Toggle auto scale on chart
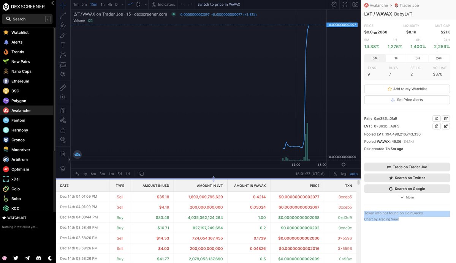This screenshot has width=456, height=263. (354, 174)
